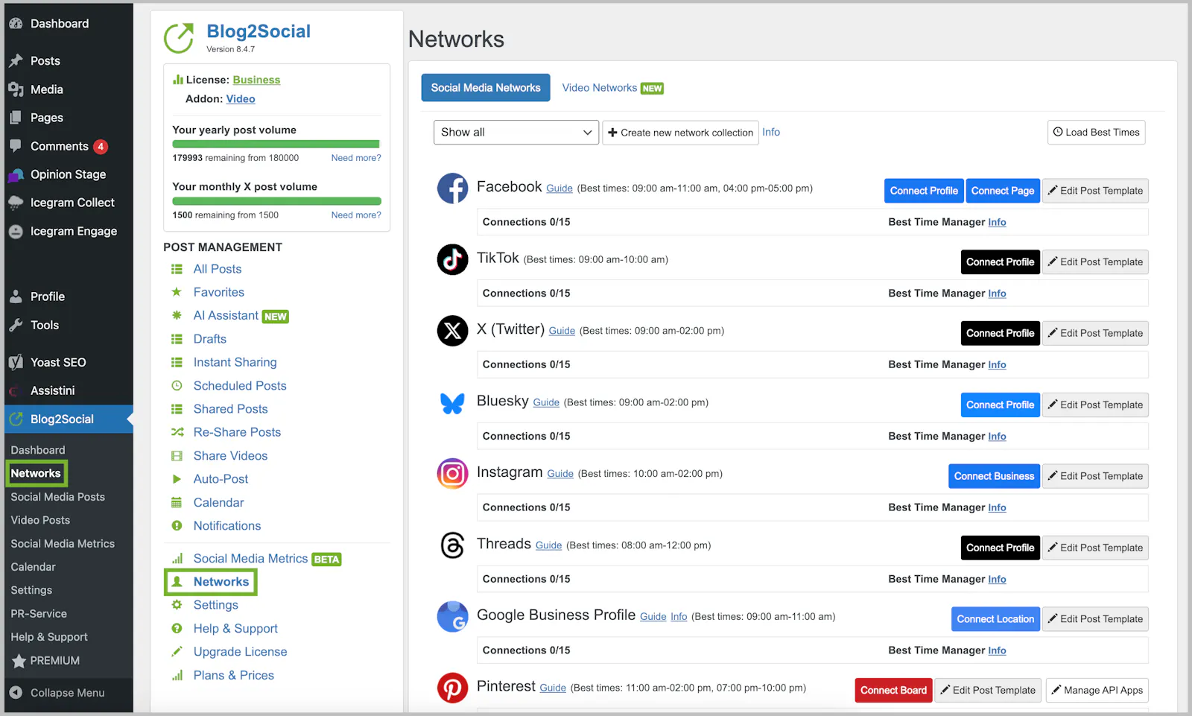The image size is (1192, 716).
Task: Click the Instagram network logo
Action: tap(452, 474)
